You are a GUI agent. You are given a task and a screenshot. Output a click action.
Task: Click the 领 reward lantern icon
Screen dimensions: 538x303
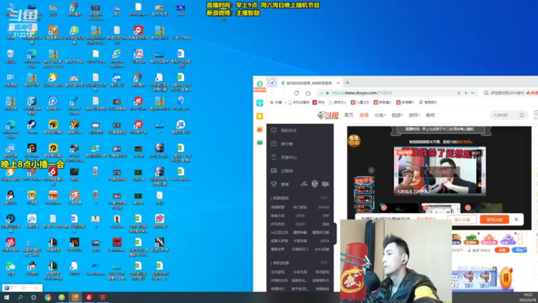(506, 277)
